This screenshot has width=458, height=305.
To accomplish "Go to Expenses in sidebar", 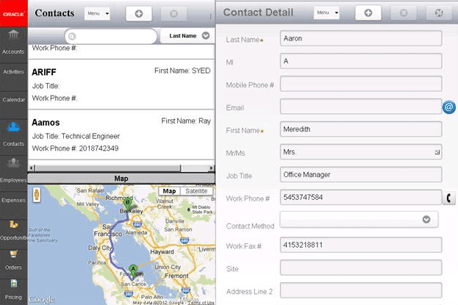I will pos(13,200).
